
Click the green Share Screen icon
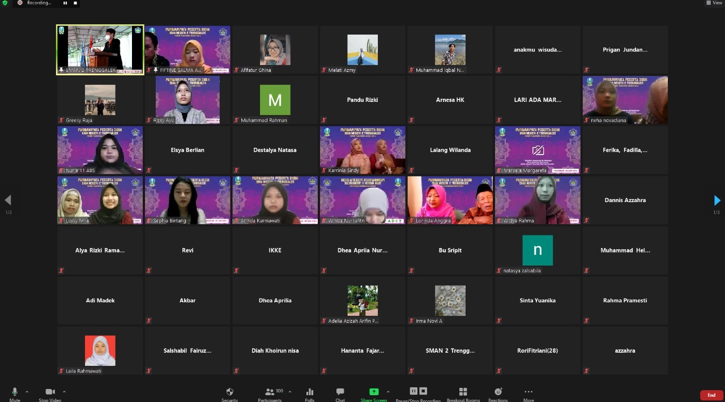[x=373, y=392]
